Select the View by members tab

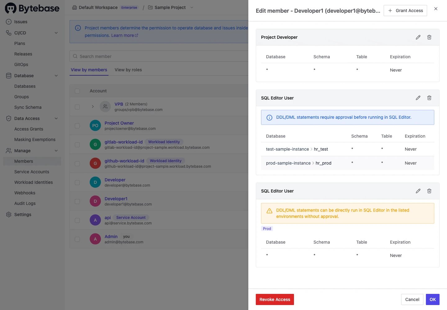coord(89,70)
